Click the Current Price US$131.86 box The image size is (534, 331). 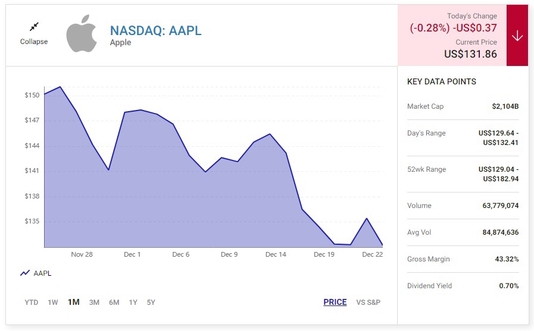click(470, 49)
